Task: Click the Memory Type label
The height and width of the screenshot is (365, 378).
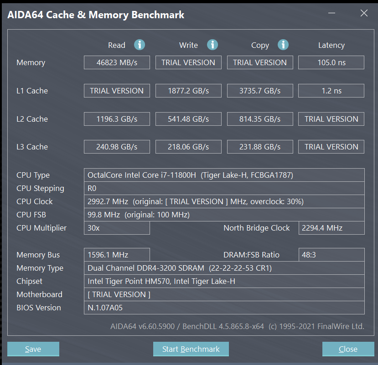Action: coord(40,268)
